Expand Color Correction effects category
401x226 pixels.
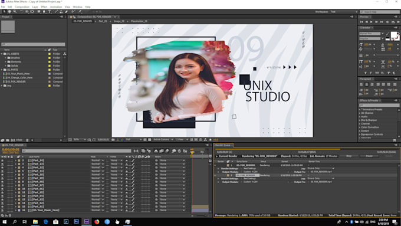(360, 127)
